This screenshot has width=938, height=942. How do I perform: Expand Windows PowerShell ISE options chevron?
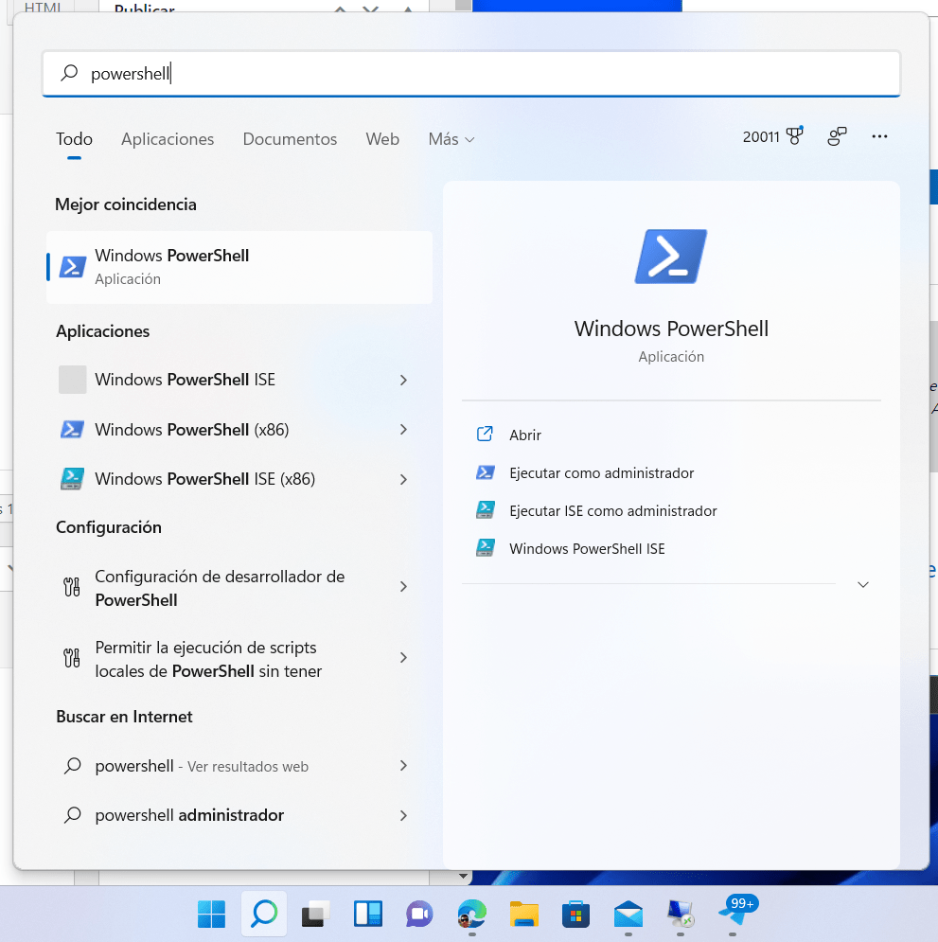point(403,380)
